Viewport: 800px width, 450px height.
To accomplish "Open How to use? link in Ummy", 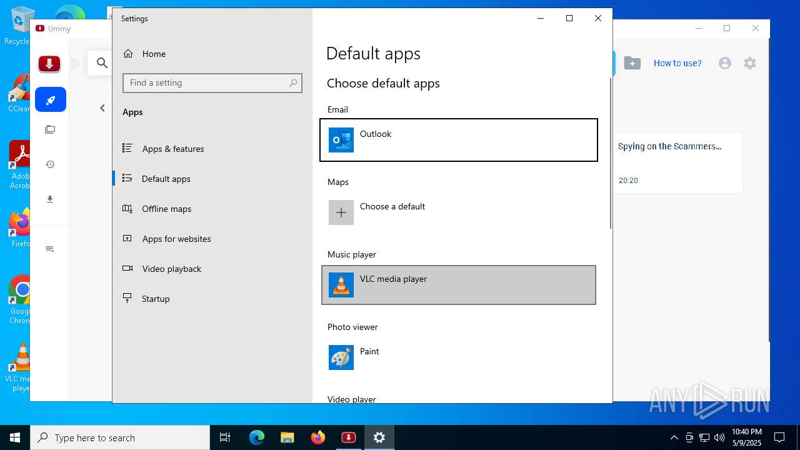I will (x=677, y=63).
